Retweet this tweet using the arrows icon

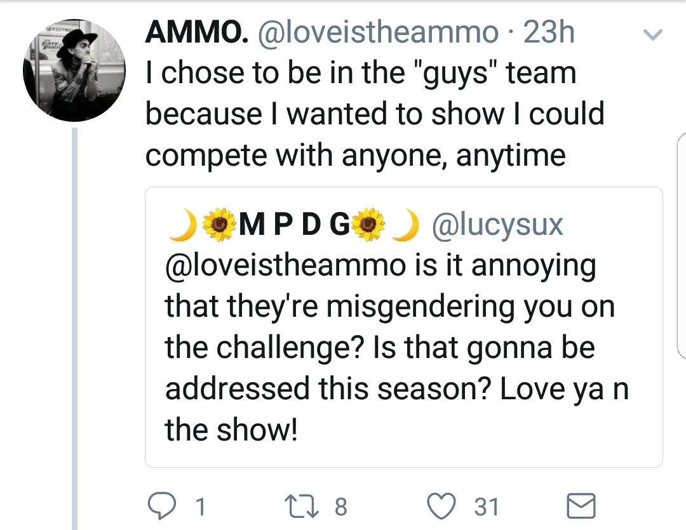[x=302, y=506]
